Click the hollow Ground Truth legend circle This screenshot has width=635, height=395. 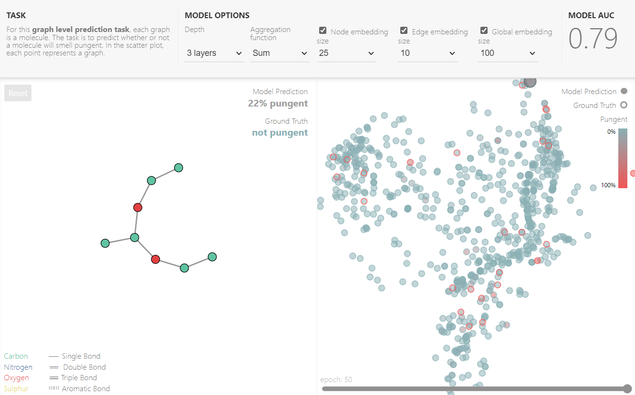click(x=624, y=105)
